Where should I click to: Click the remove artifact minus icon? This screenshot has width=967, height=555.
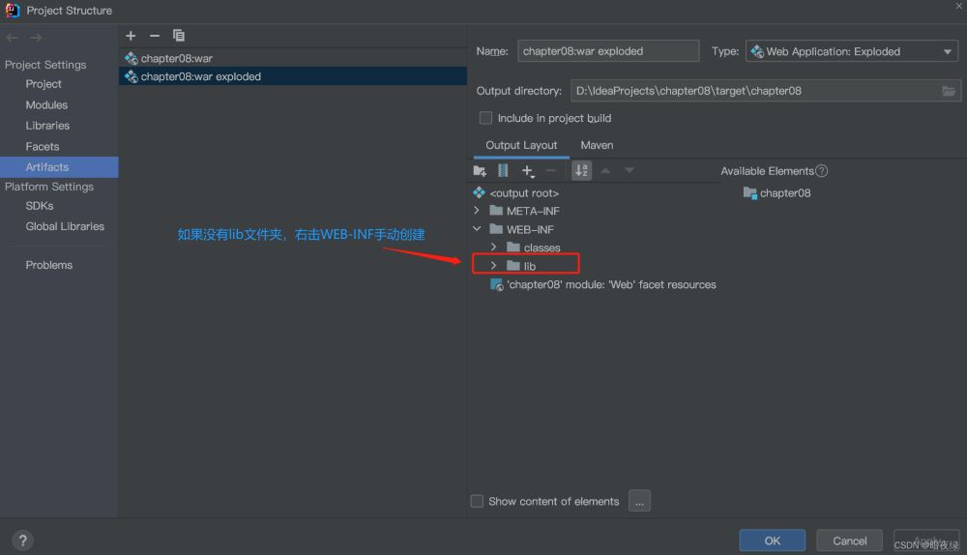tap(154, 36)
